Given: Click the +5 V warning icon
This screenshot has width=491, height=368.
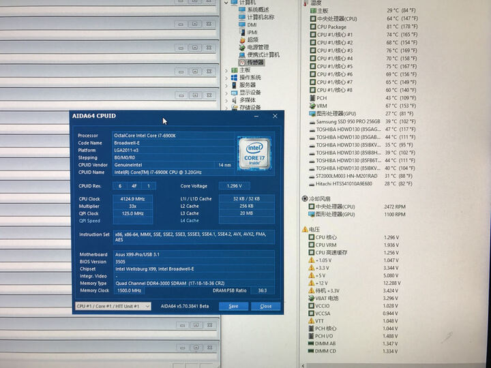Looking at the screenshot, I should point(311,275).
